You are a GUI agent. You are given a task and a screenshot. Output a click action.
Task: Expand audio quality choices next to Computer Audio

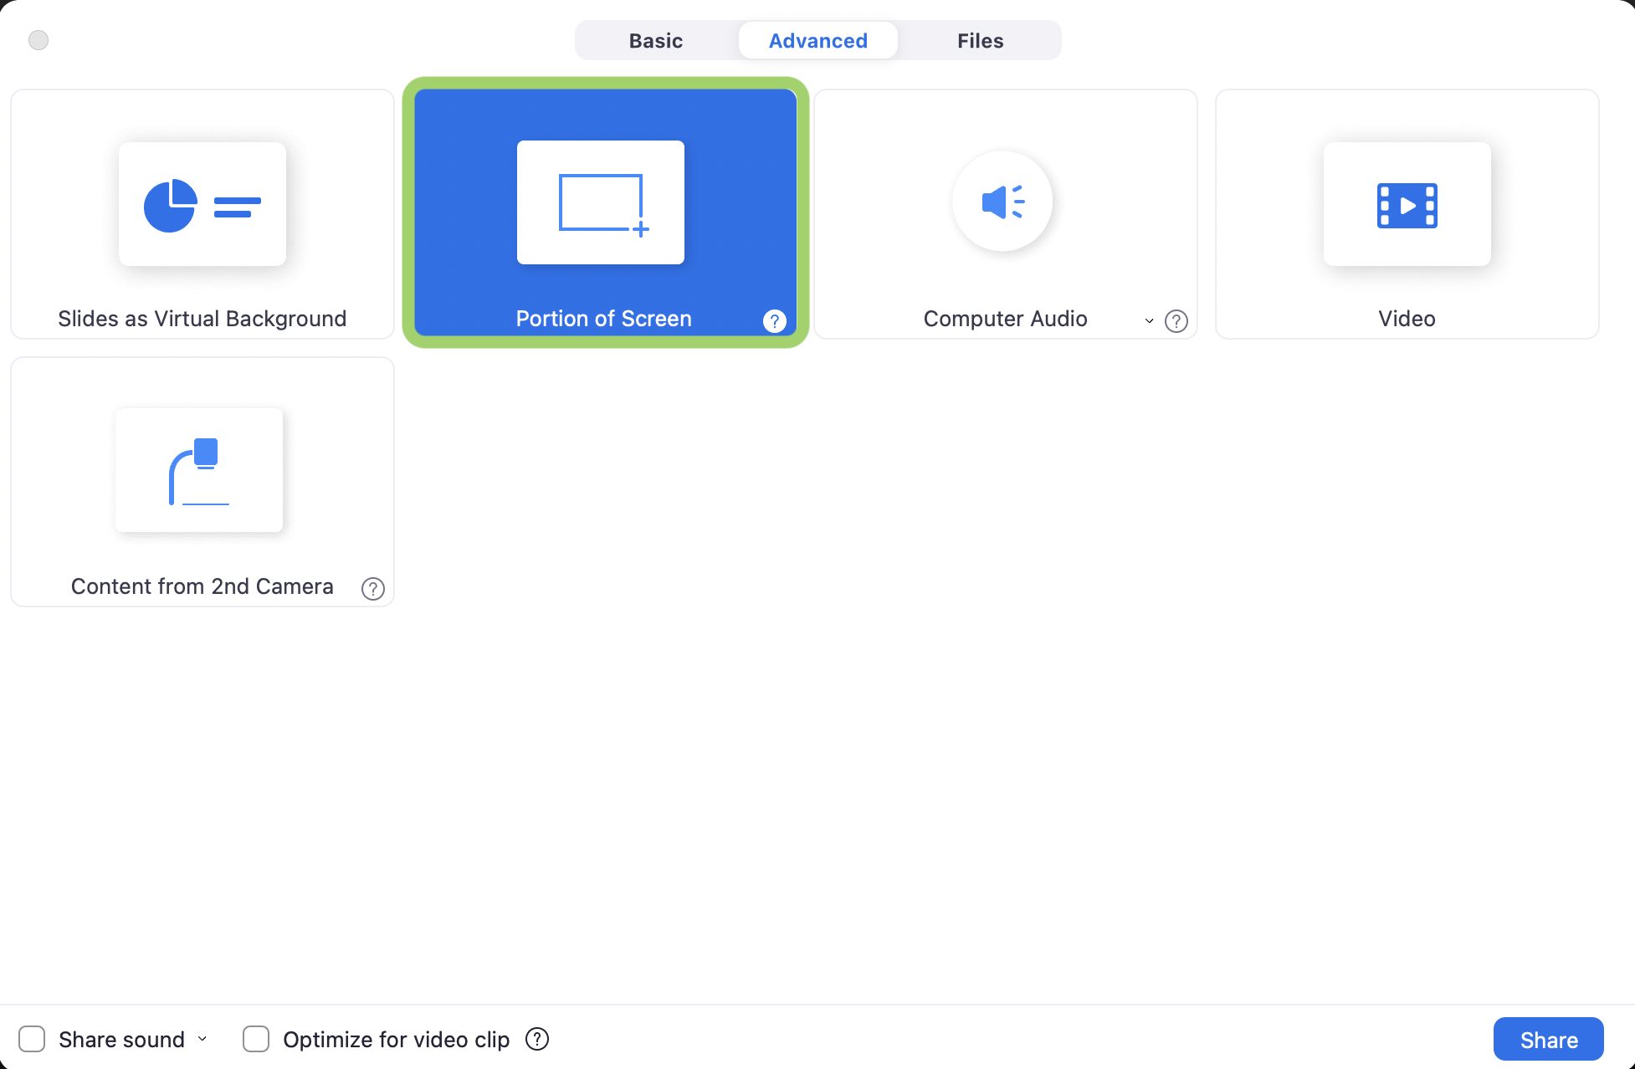(x=1149, y=320)
